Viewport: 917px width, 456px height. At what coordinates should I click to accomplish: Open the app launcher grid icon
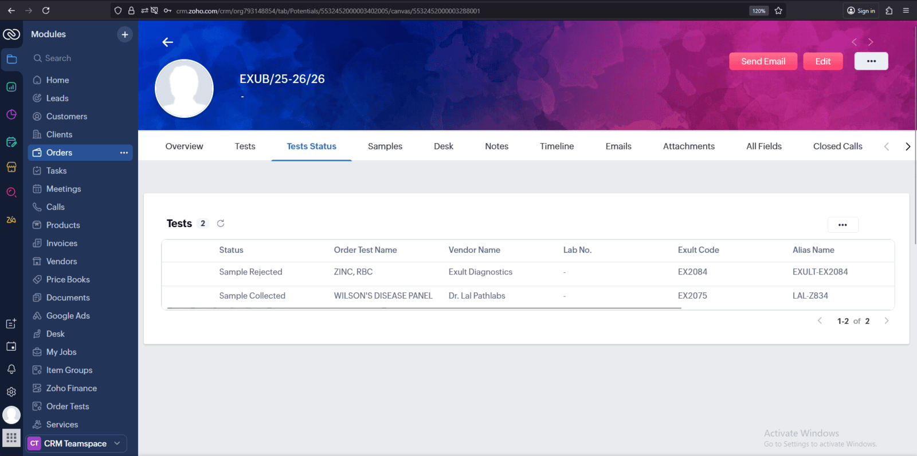(11, 438)
